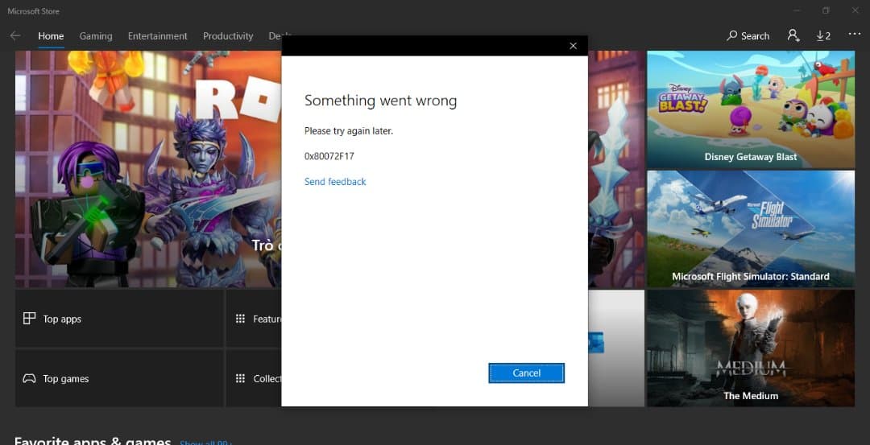Viewport: 870px width, 445px height.
Task: Open the Top apps tile
Action: pos(119,319)
